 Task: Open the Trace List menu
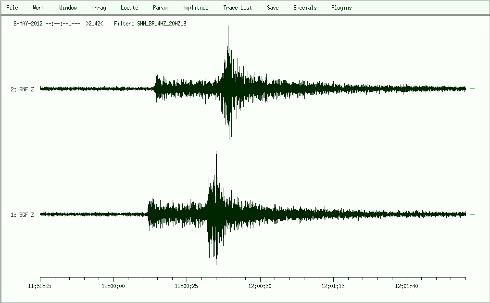point(238,8)
